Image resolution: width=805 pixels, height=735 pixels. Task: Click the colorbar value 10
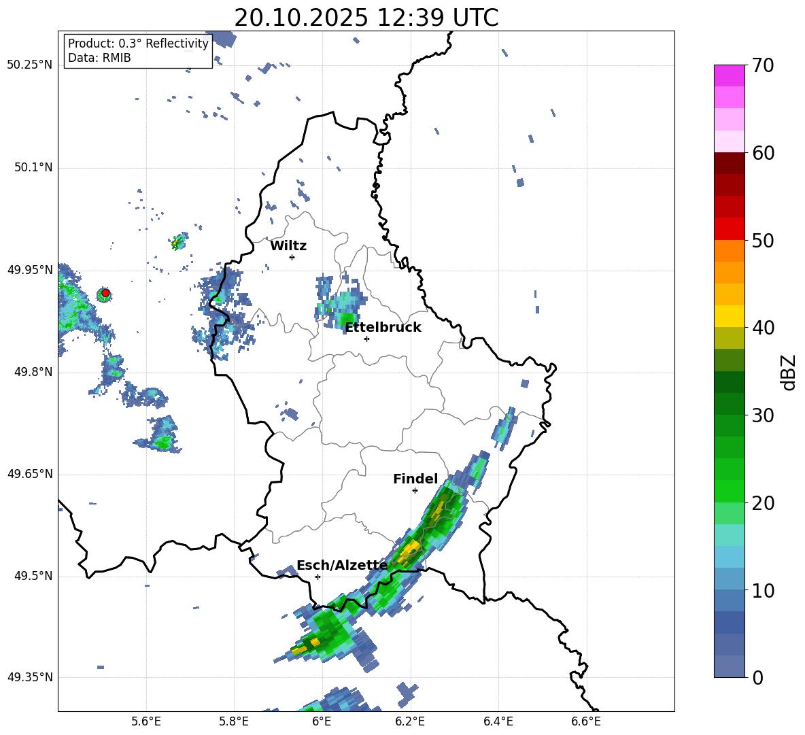pyautogui.click(x=763, y=590)
